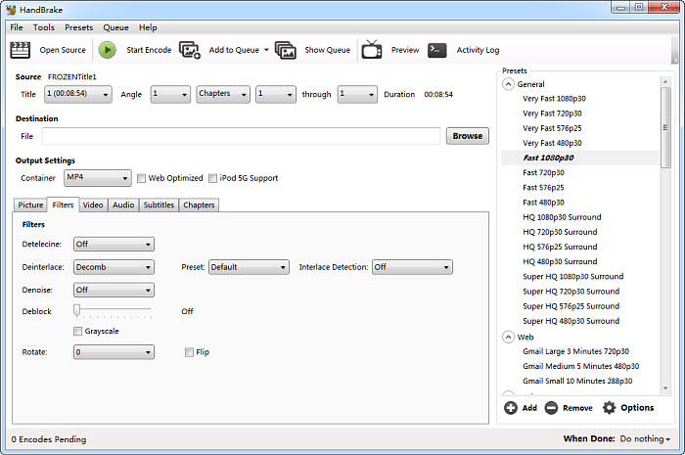Click the Activity Log label
The image size is (685, 455).
[x=478, y=50]
